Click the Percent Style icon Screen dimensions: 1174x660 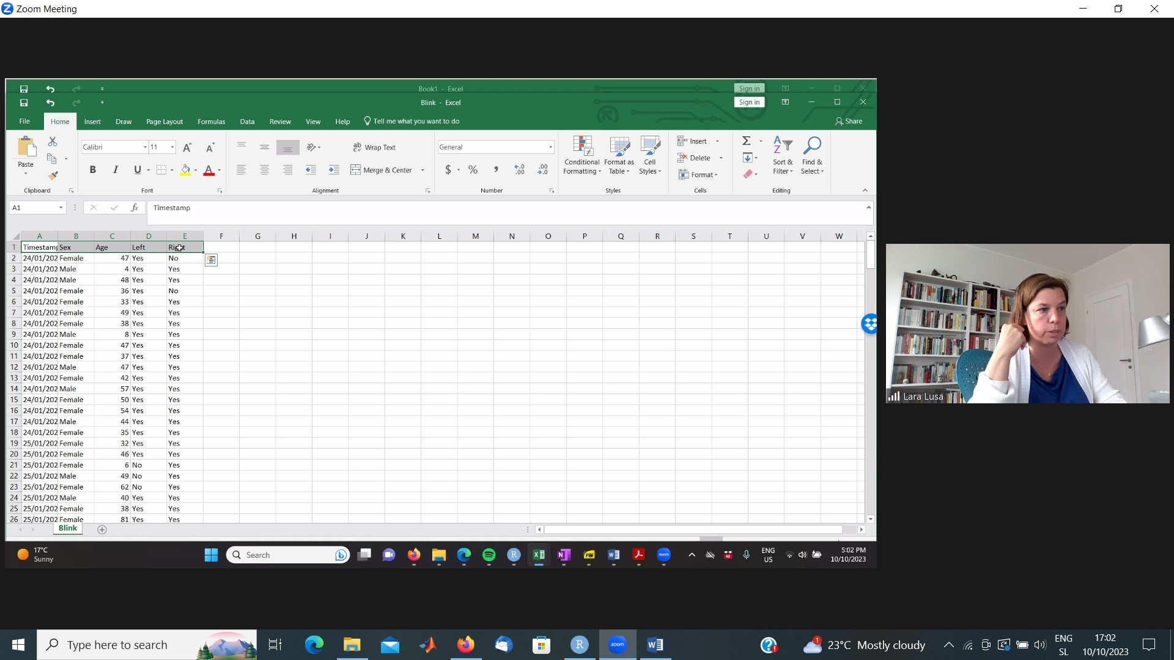pyautogui.click(x=473, y=170)
